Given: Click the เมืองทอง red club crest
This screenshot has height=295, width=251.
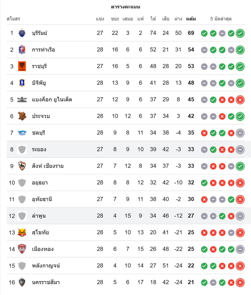Looking at the screenshot, I should 22,249.
